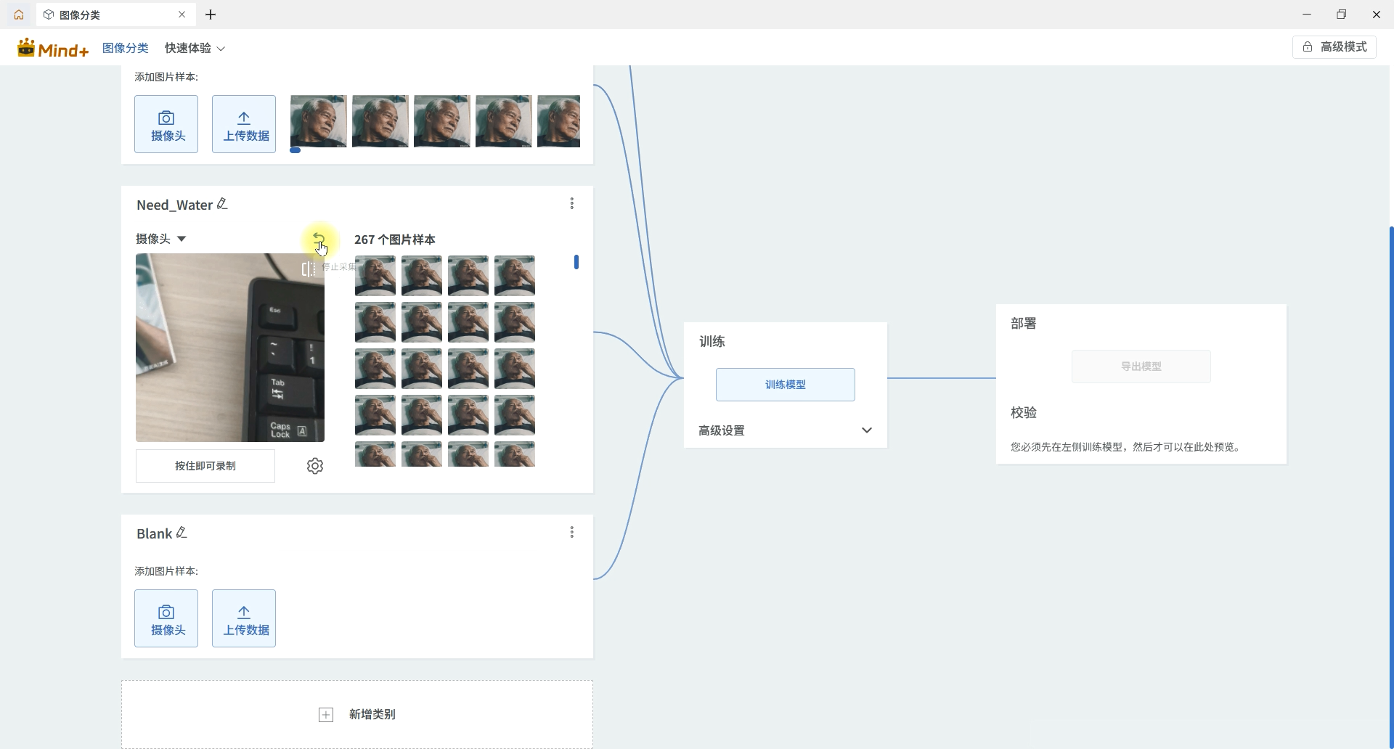Screen dimensions: 1394x749
Task: Select the 图像分类 menu item
Action: 126,48
